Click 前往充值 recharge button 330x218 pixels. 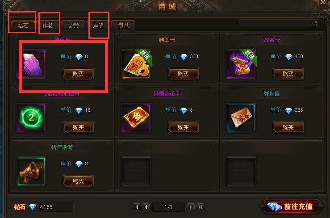[x=292, y=207]
